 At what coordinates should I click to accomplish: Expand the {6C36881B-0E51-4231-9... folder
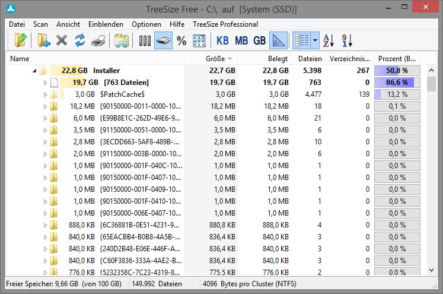click(x=45, y=225)
